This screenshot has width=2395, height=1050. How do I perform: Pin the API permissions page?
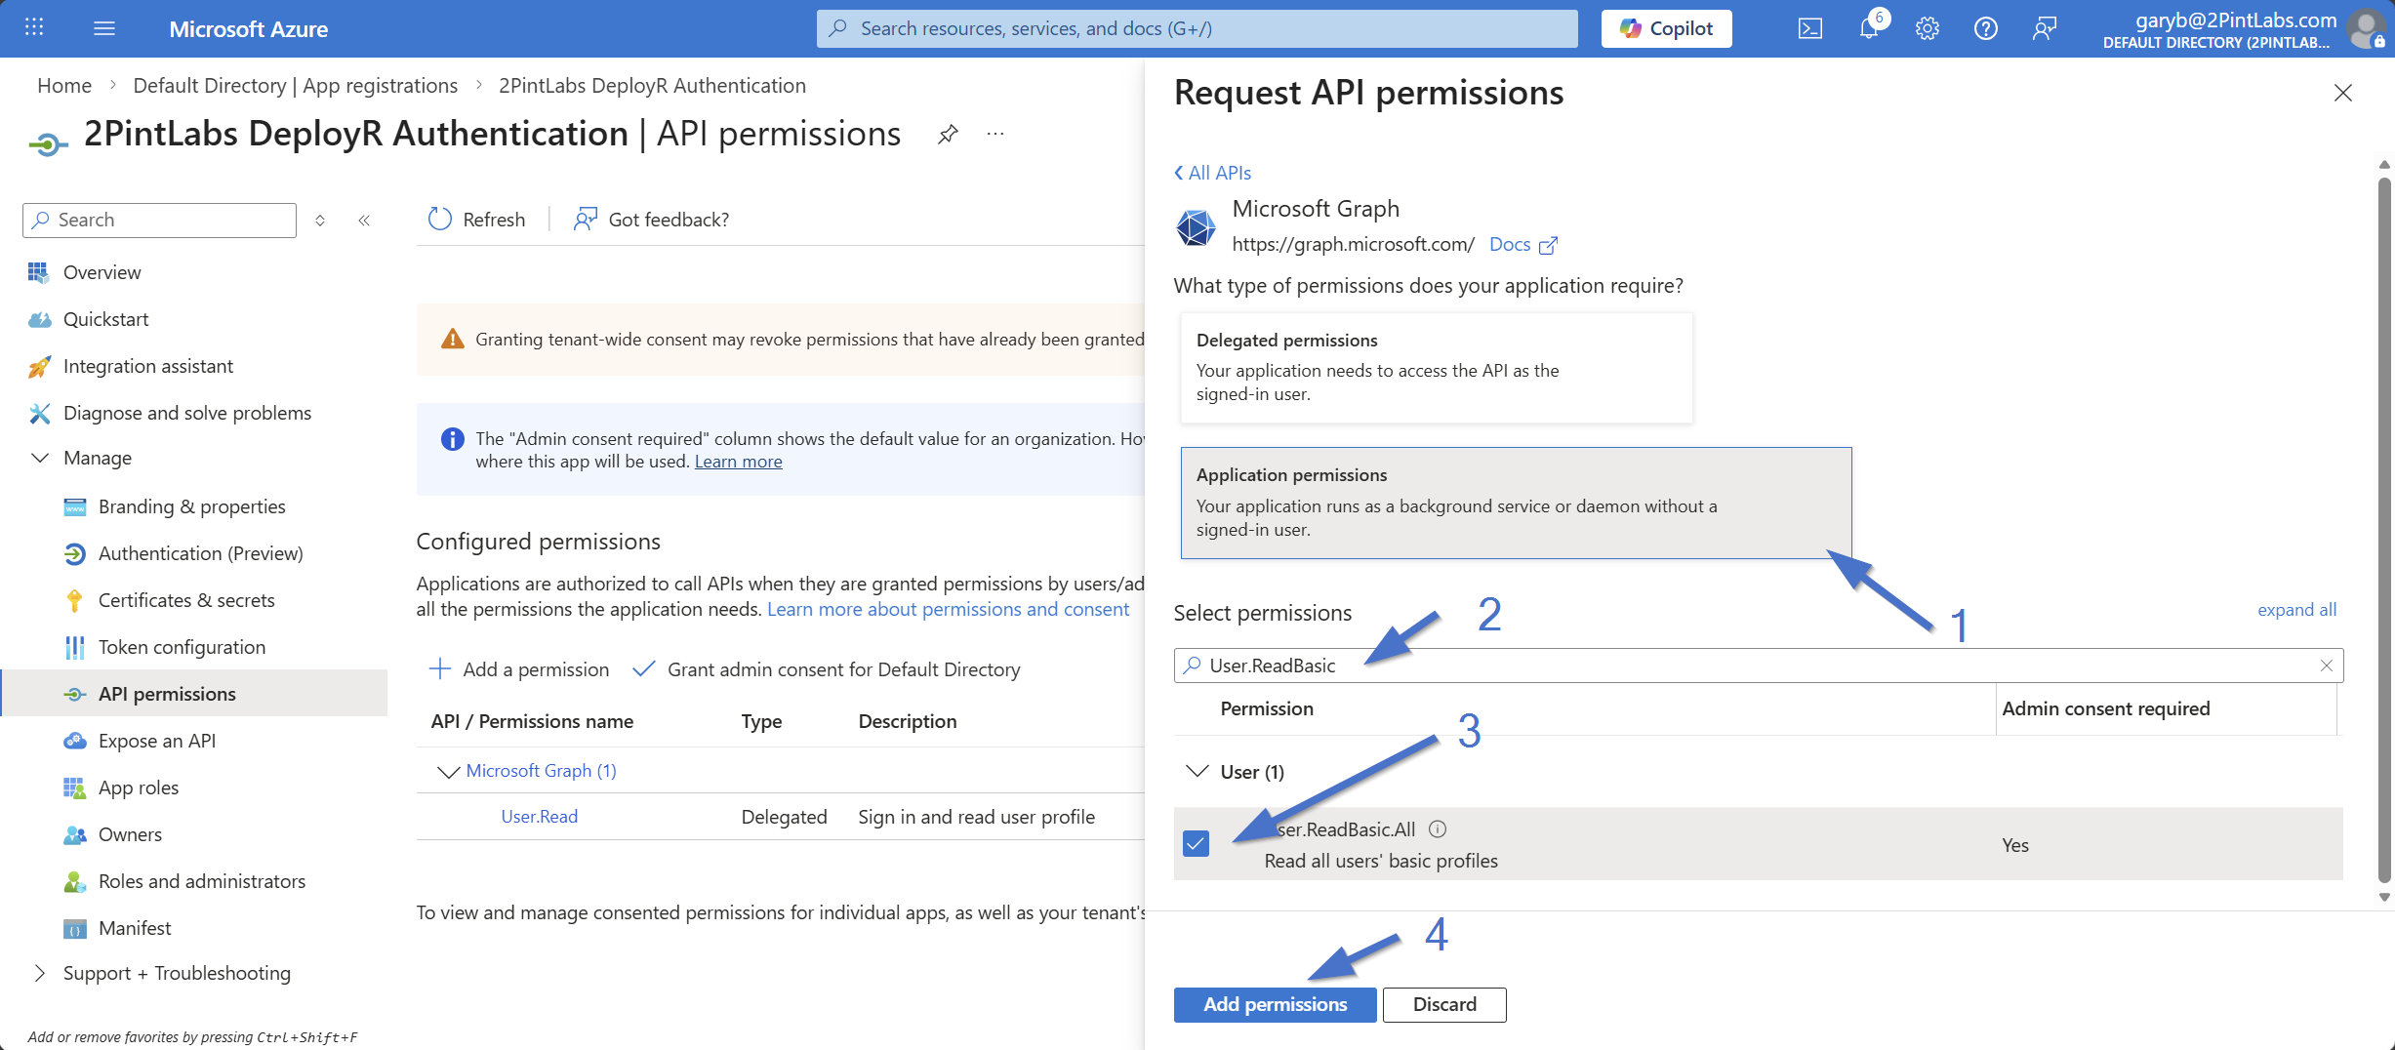[x=947, y=135]
